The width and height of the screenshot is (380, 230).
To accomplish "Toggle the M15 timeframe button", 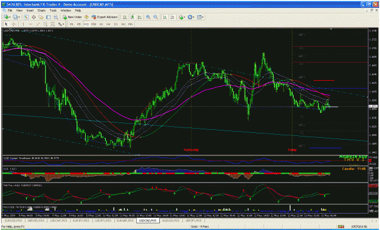I will 86,24.
